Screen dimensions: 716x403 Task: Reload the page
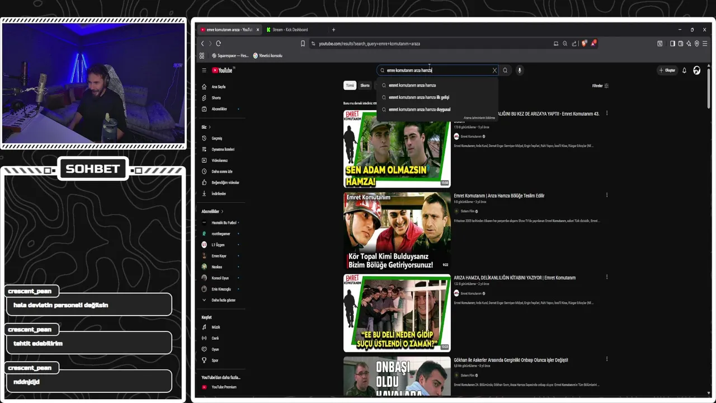[x=218, y=44]
